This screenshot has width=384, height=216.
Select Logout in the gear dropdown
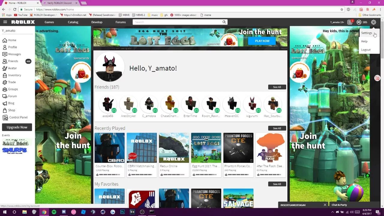[x=366, y=50]
